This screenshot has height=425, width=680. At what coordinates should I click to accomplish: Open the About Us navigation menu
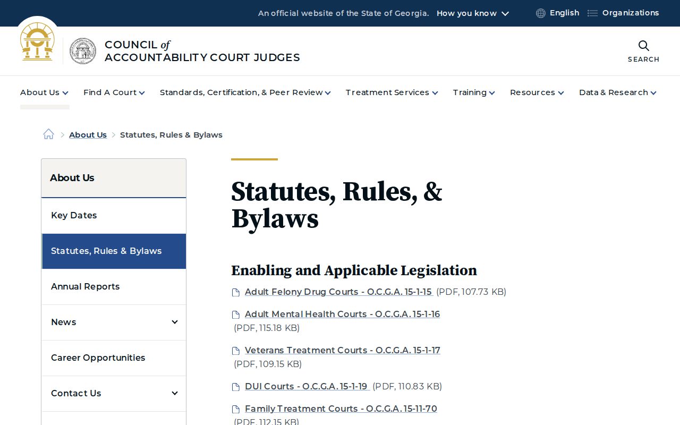tap(44, 92)
